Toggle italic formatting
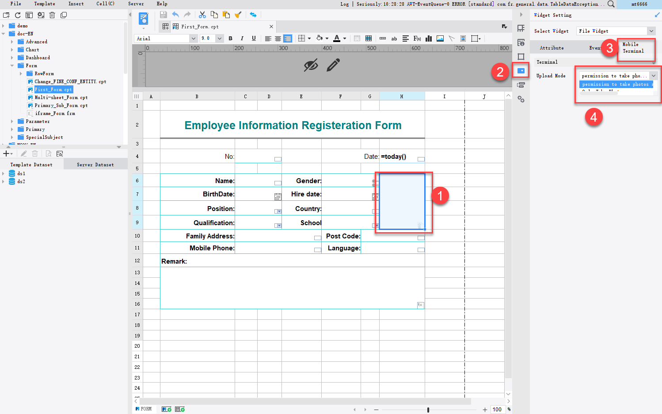 [242, 38]
